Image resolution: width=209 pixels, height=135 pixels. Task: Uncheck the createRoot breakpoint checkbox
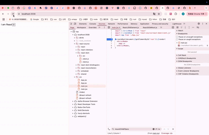pyautogui.click(x=179, y=46)
